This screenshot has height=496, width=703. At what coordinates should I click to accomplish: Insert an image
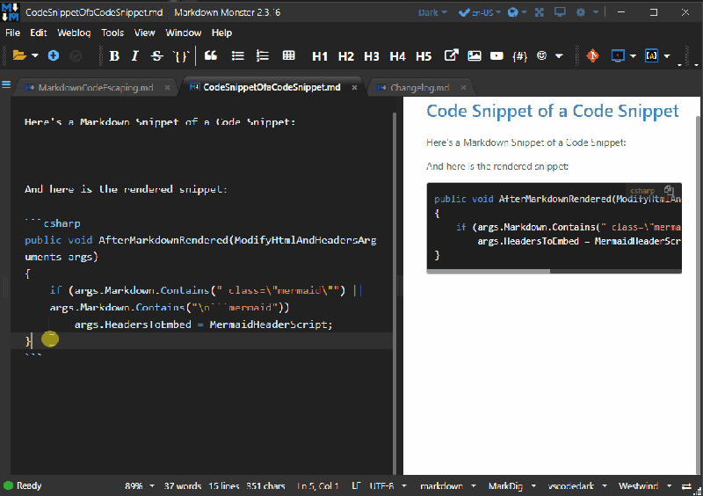pyautogui.click(x=475, y=55)
